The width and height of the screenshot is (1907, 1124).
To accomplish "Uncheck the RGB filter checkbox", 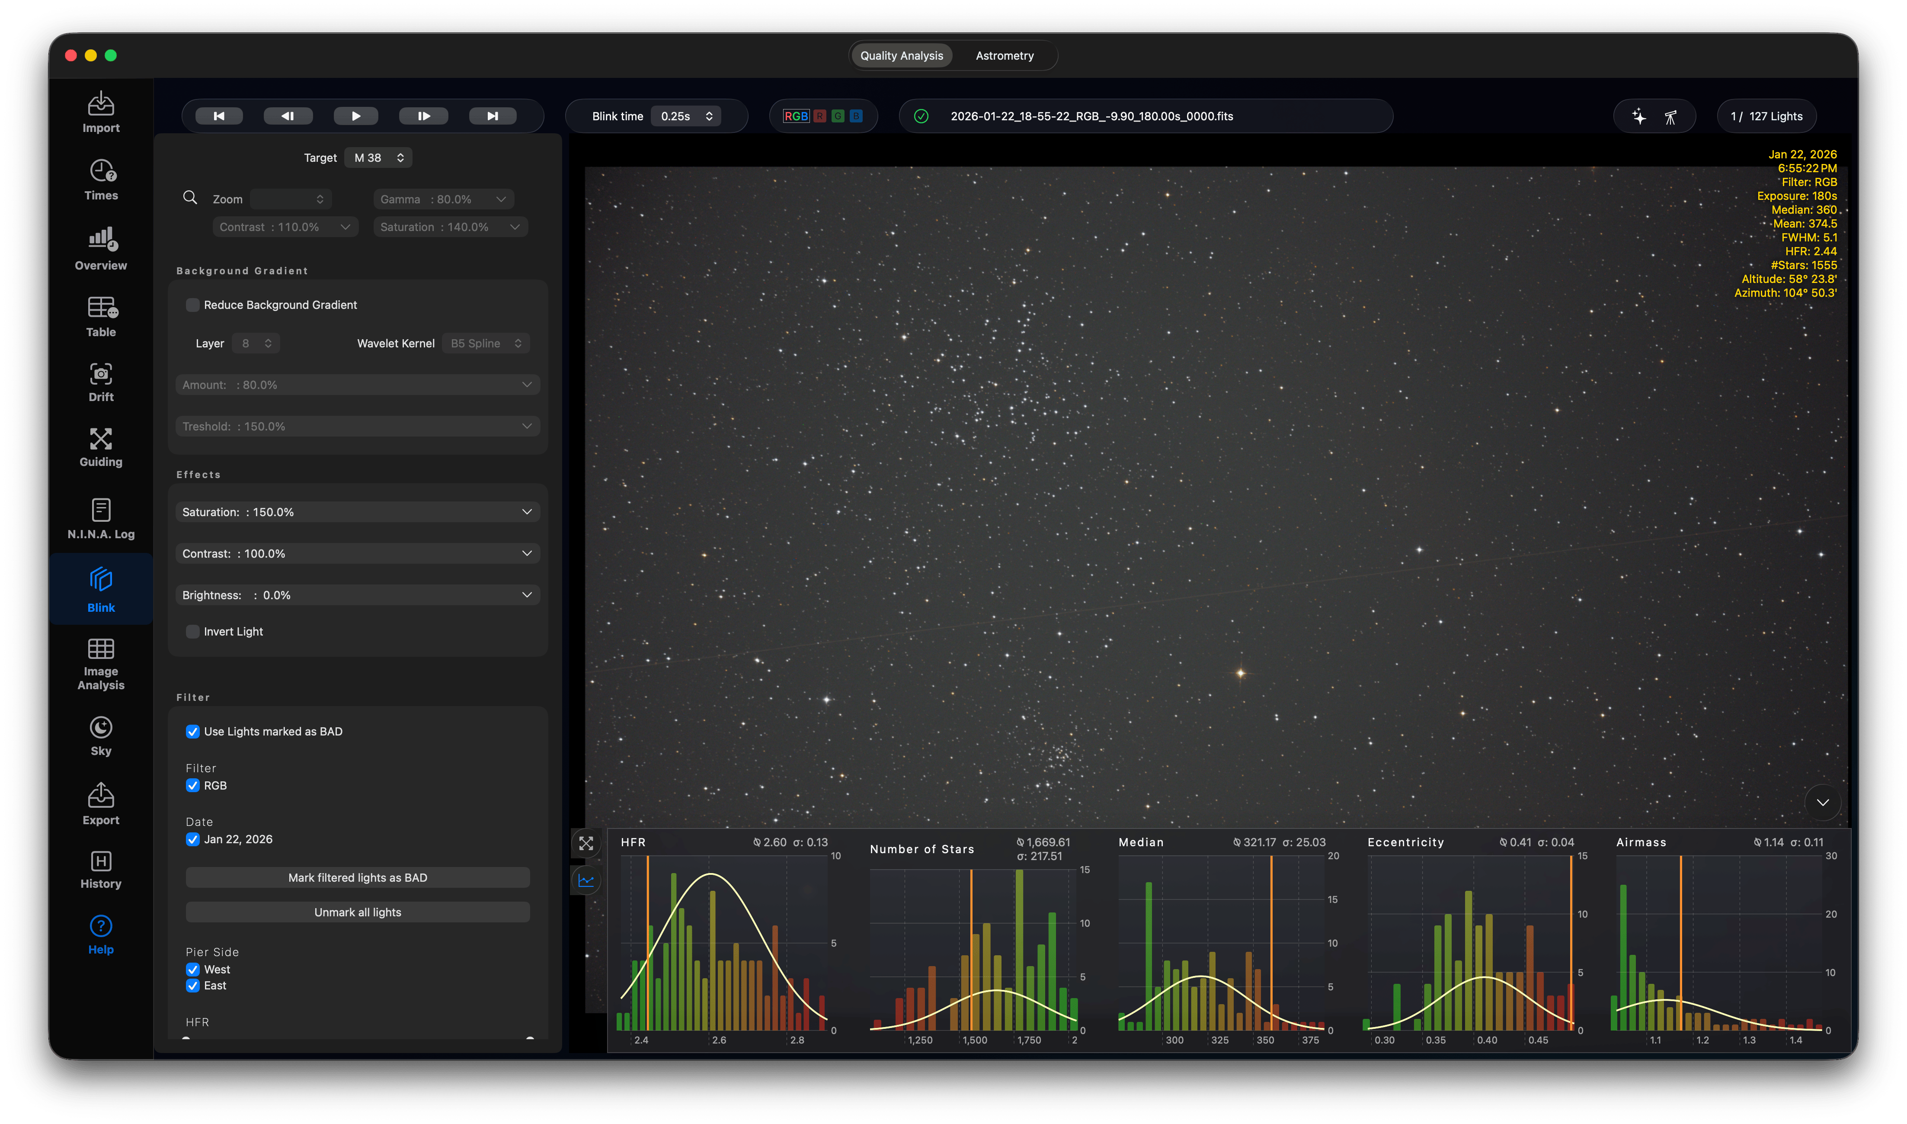I will coord(192,785).
